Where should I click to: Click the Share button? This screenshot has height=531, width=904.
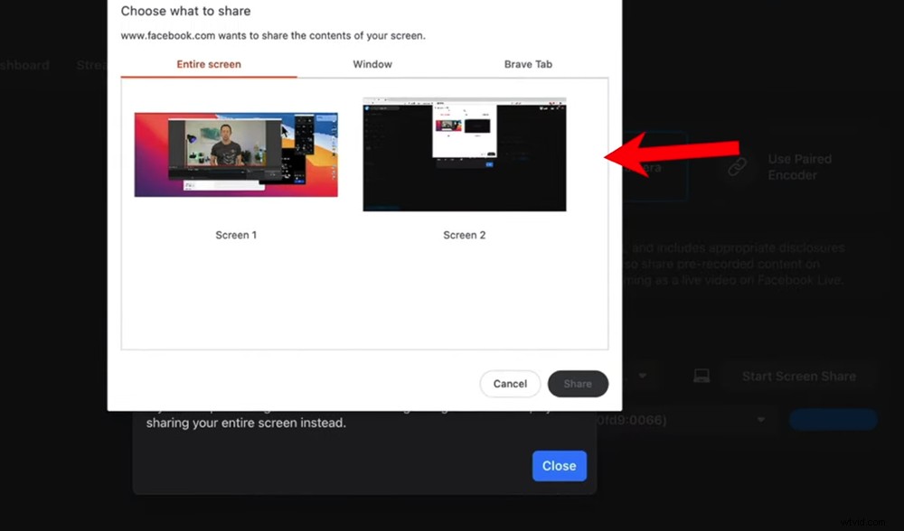pyautogui.click(x=578, y=383)
